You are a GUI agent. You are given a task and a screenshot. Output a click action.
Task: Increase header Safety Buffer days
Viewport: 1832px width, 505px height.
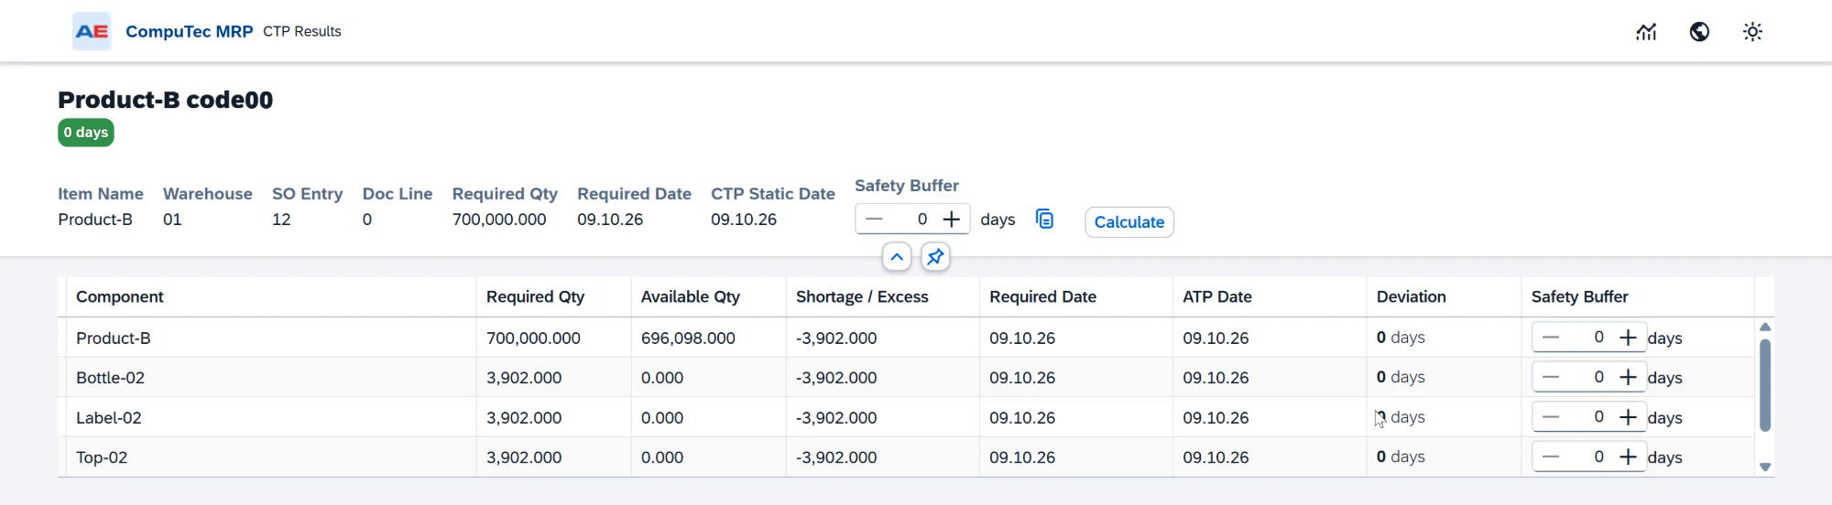952,220
